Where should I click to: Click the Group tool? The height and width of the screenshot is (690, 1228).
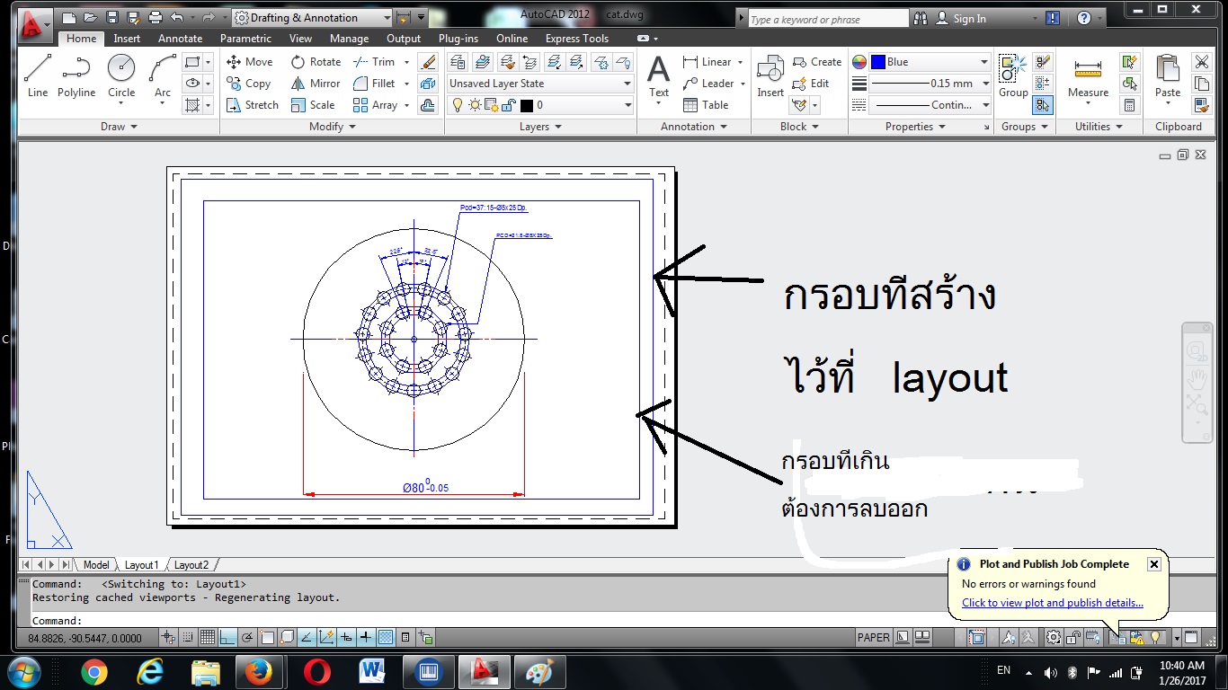tap(1013, 75)
